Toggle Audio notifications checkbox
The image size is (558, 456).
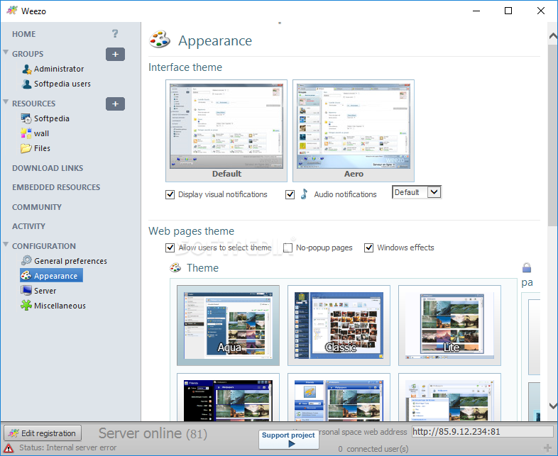point(290,194)
